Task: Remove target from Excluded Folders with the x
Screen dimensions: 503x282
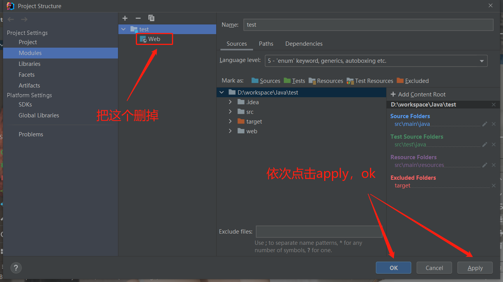Action: (493, 185)
